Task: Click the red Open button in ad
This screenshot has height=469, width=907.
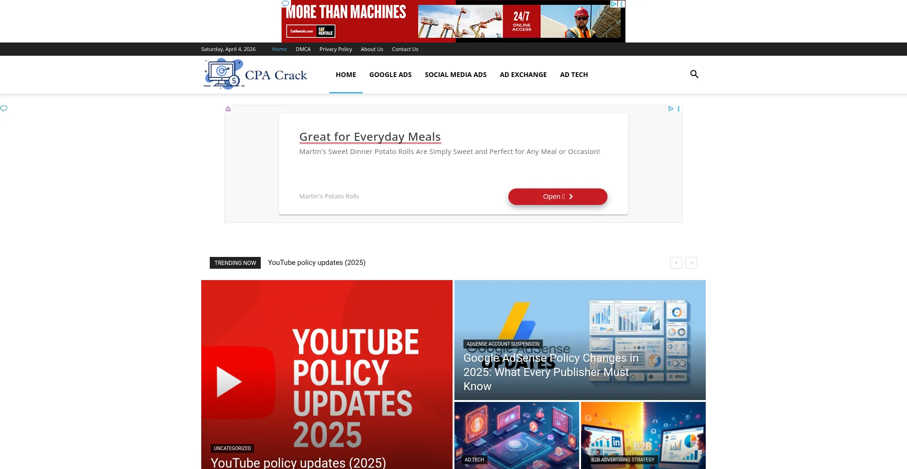Action: pos(557,196)
